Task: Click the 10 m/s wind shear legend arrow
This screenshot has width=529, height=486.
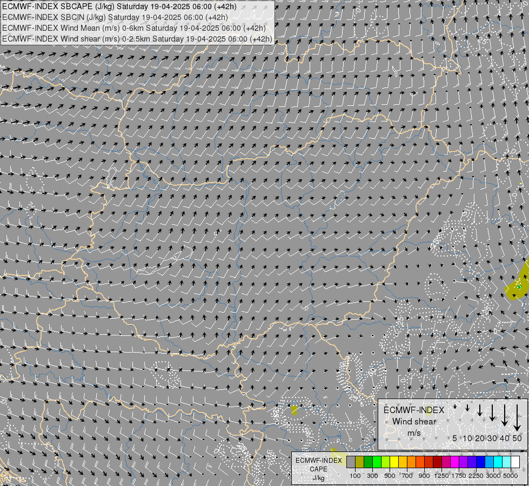Action: coord(467,408)
